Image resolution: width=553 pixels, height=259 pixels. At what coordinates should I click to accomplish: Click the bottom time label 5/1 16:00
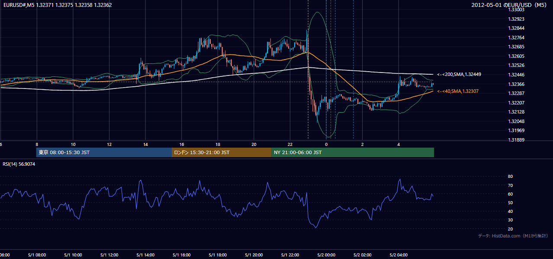pos(182,255)
